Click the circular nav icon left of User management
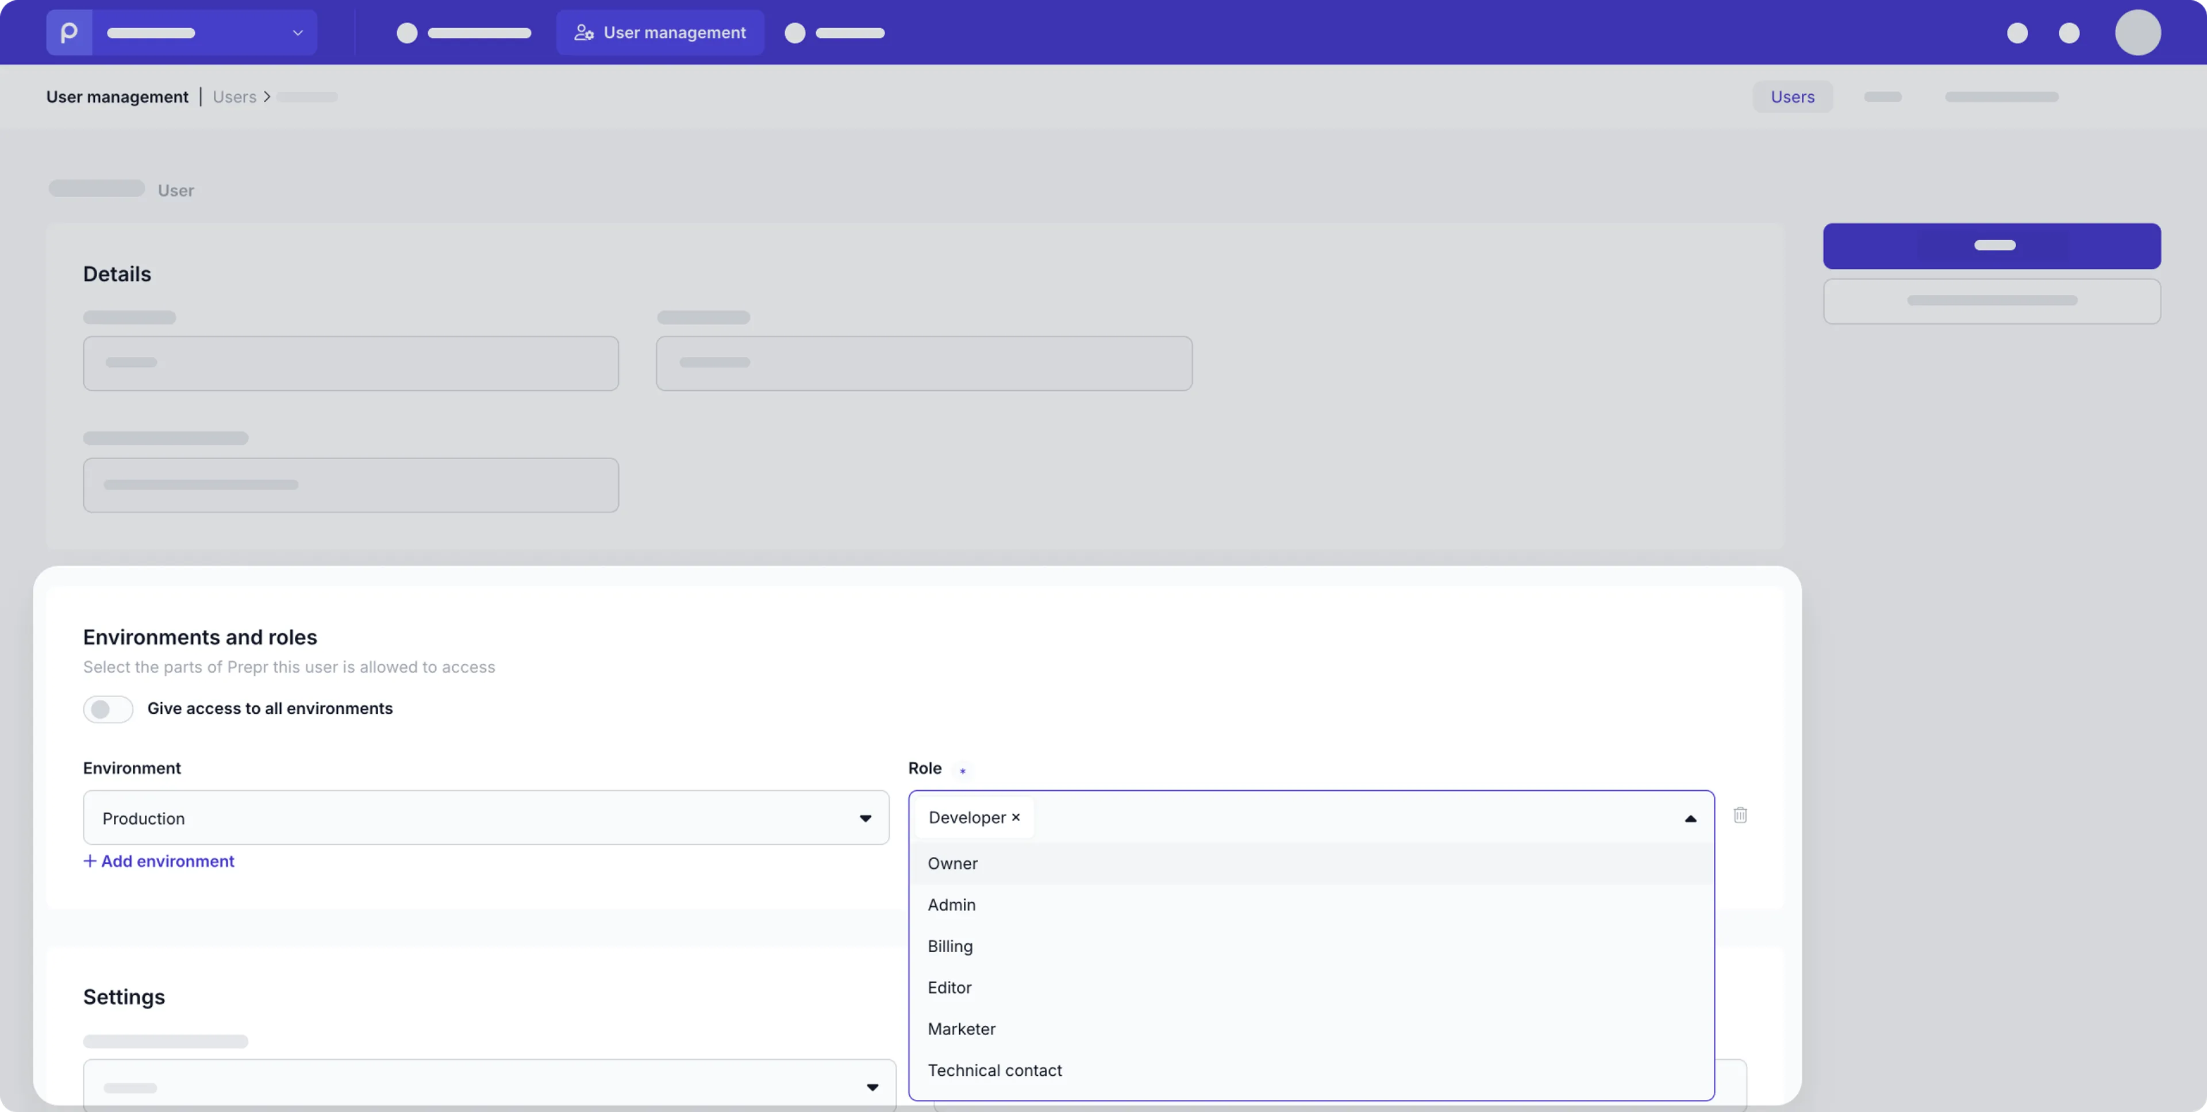This screenshot has width=2207, height=1112. click(x=408, y=33)
